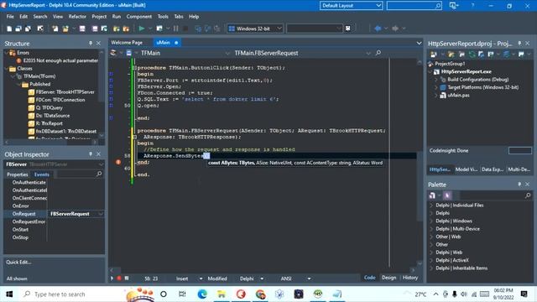Viewport: 537px width, 302px height.
Task: Expand the Other | Web palette category
Action: click(431, 237)
